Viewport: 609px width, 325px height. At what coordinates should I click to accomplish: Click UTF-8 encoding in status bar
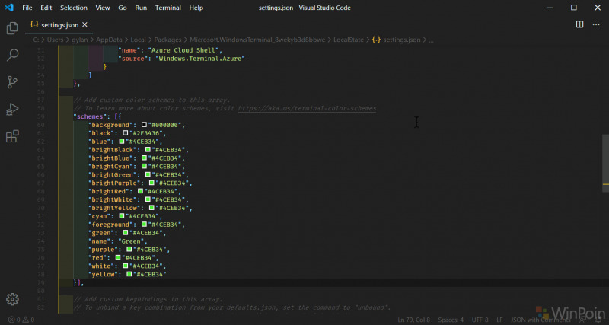pos(480,320)
